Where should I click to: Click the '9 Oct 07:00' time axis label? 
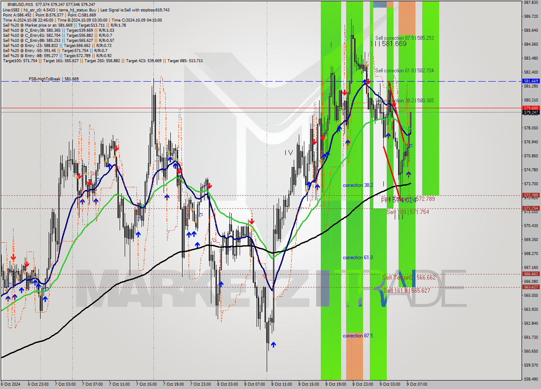click(416, 384)
